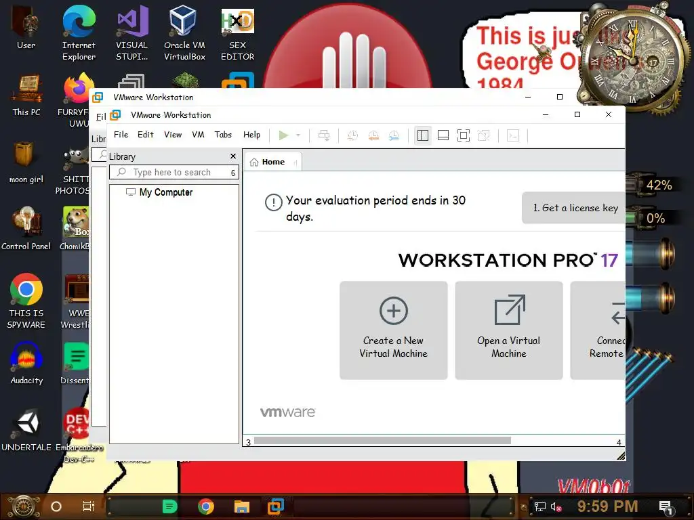Image resolution: width=694 pixels, height=520 pixels.
Task: Click the vmware logo text
Action: [287, 412]
